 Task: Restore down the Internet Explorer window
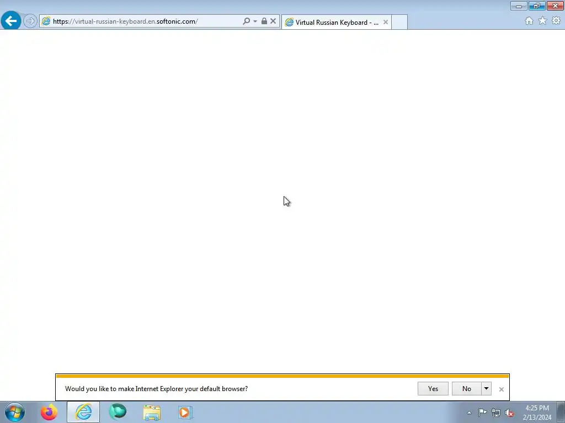tap(537, 6)
